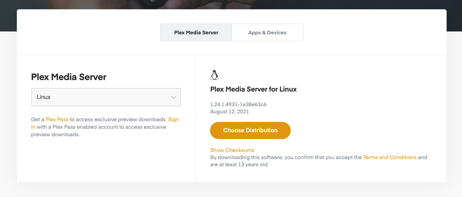462x197 pixels.
Task: Open the Apps & Devices tab
Action: click(267, 33)
